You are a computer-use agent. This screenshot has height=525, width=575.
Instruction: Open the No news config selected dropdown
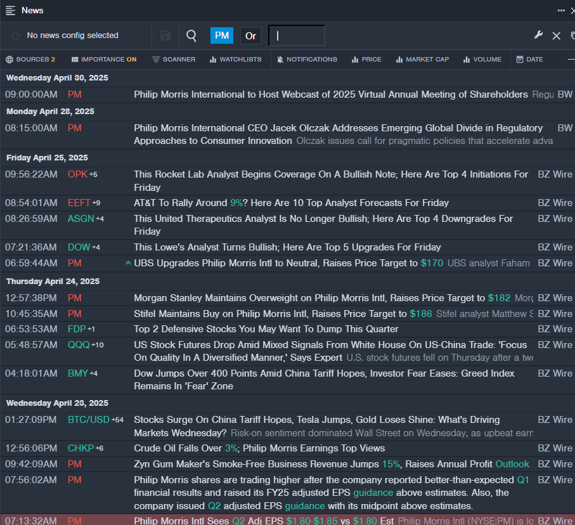click(x=73, y=36)
